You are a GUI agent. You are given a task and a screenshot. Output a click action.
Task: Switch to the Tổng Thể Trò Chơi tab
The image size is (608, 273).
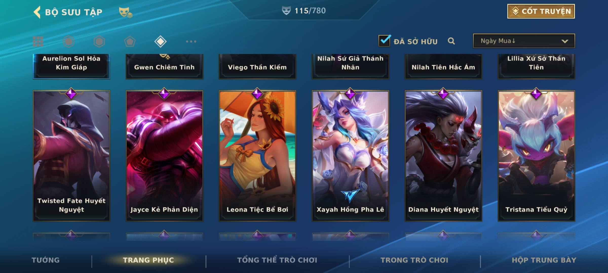[277, 260]
